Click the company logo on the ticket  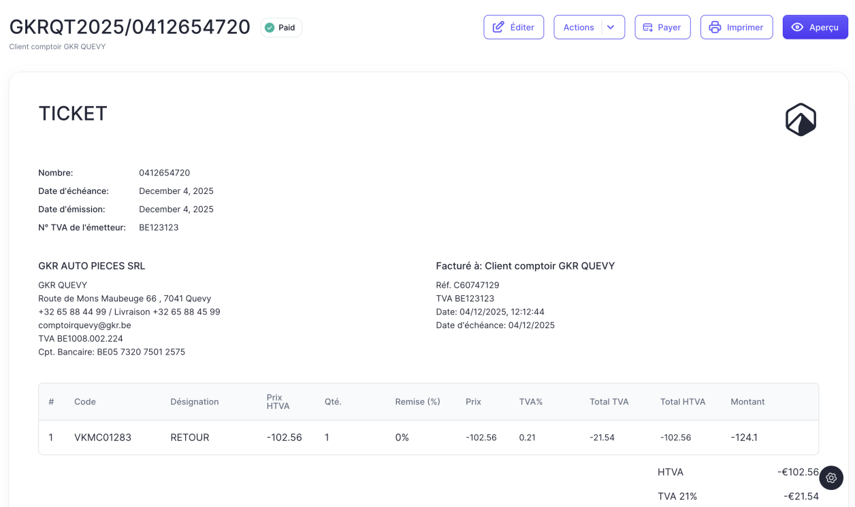[x=801, y=120]
